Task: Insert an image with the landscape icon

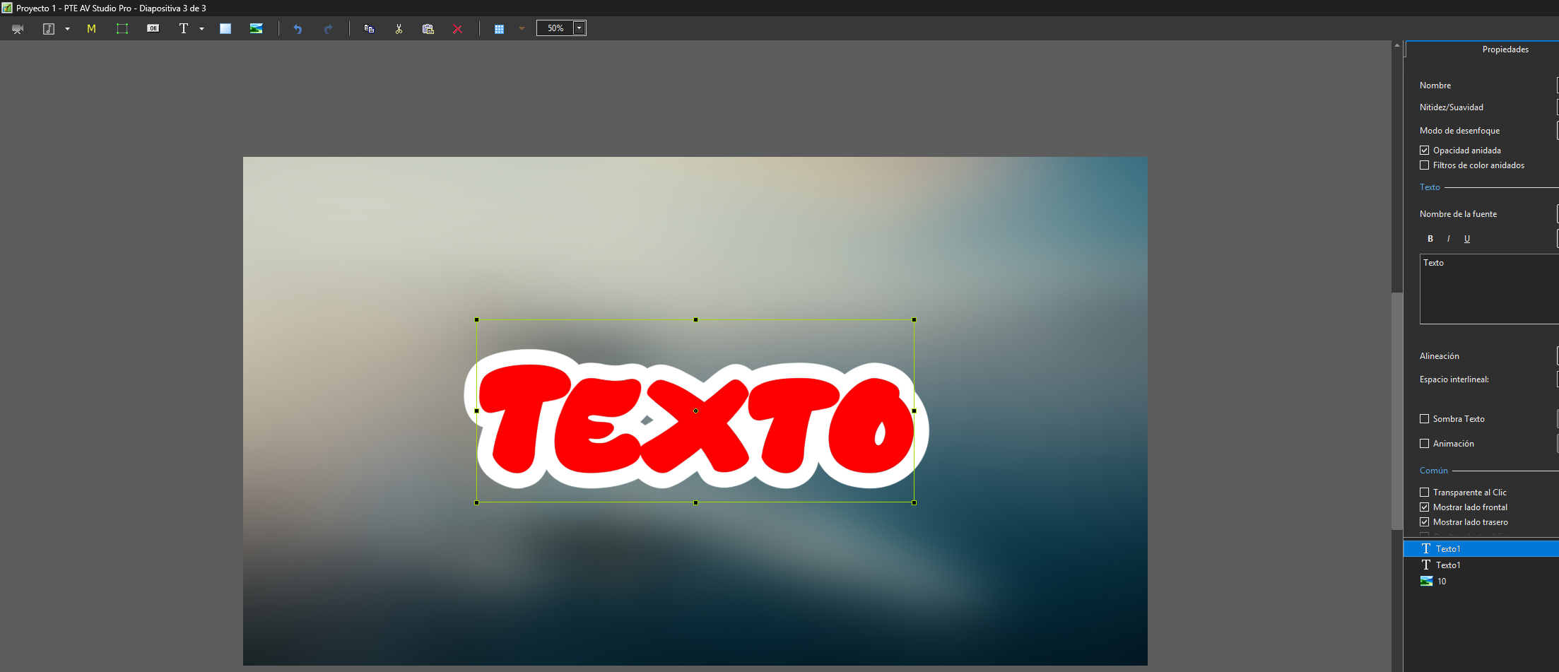Action: coord(257,29)
